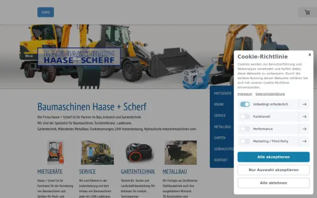Expand the Unbedingt erforderlich details arrow
This screenshot has width=317, height=198.
pyautogui.click(x=304, y=104)
